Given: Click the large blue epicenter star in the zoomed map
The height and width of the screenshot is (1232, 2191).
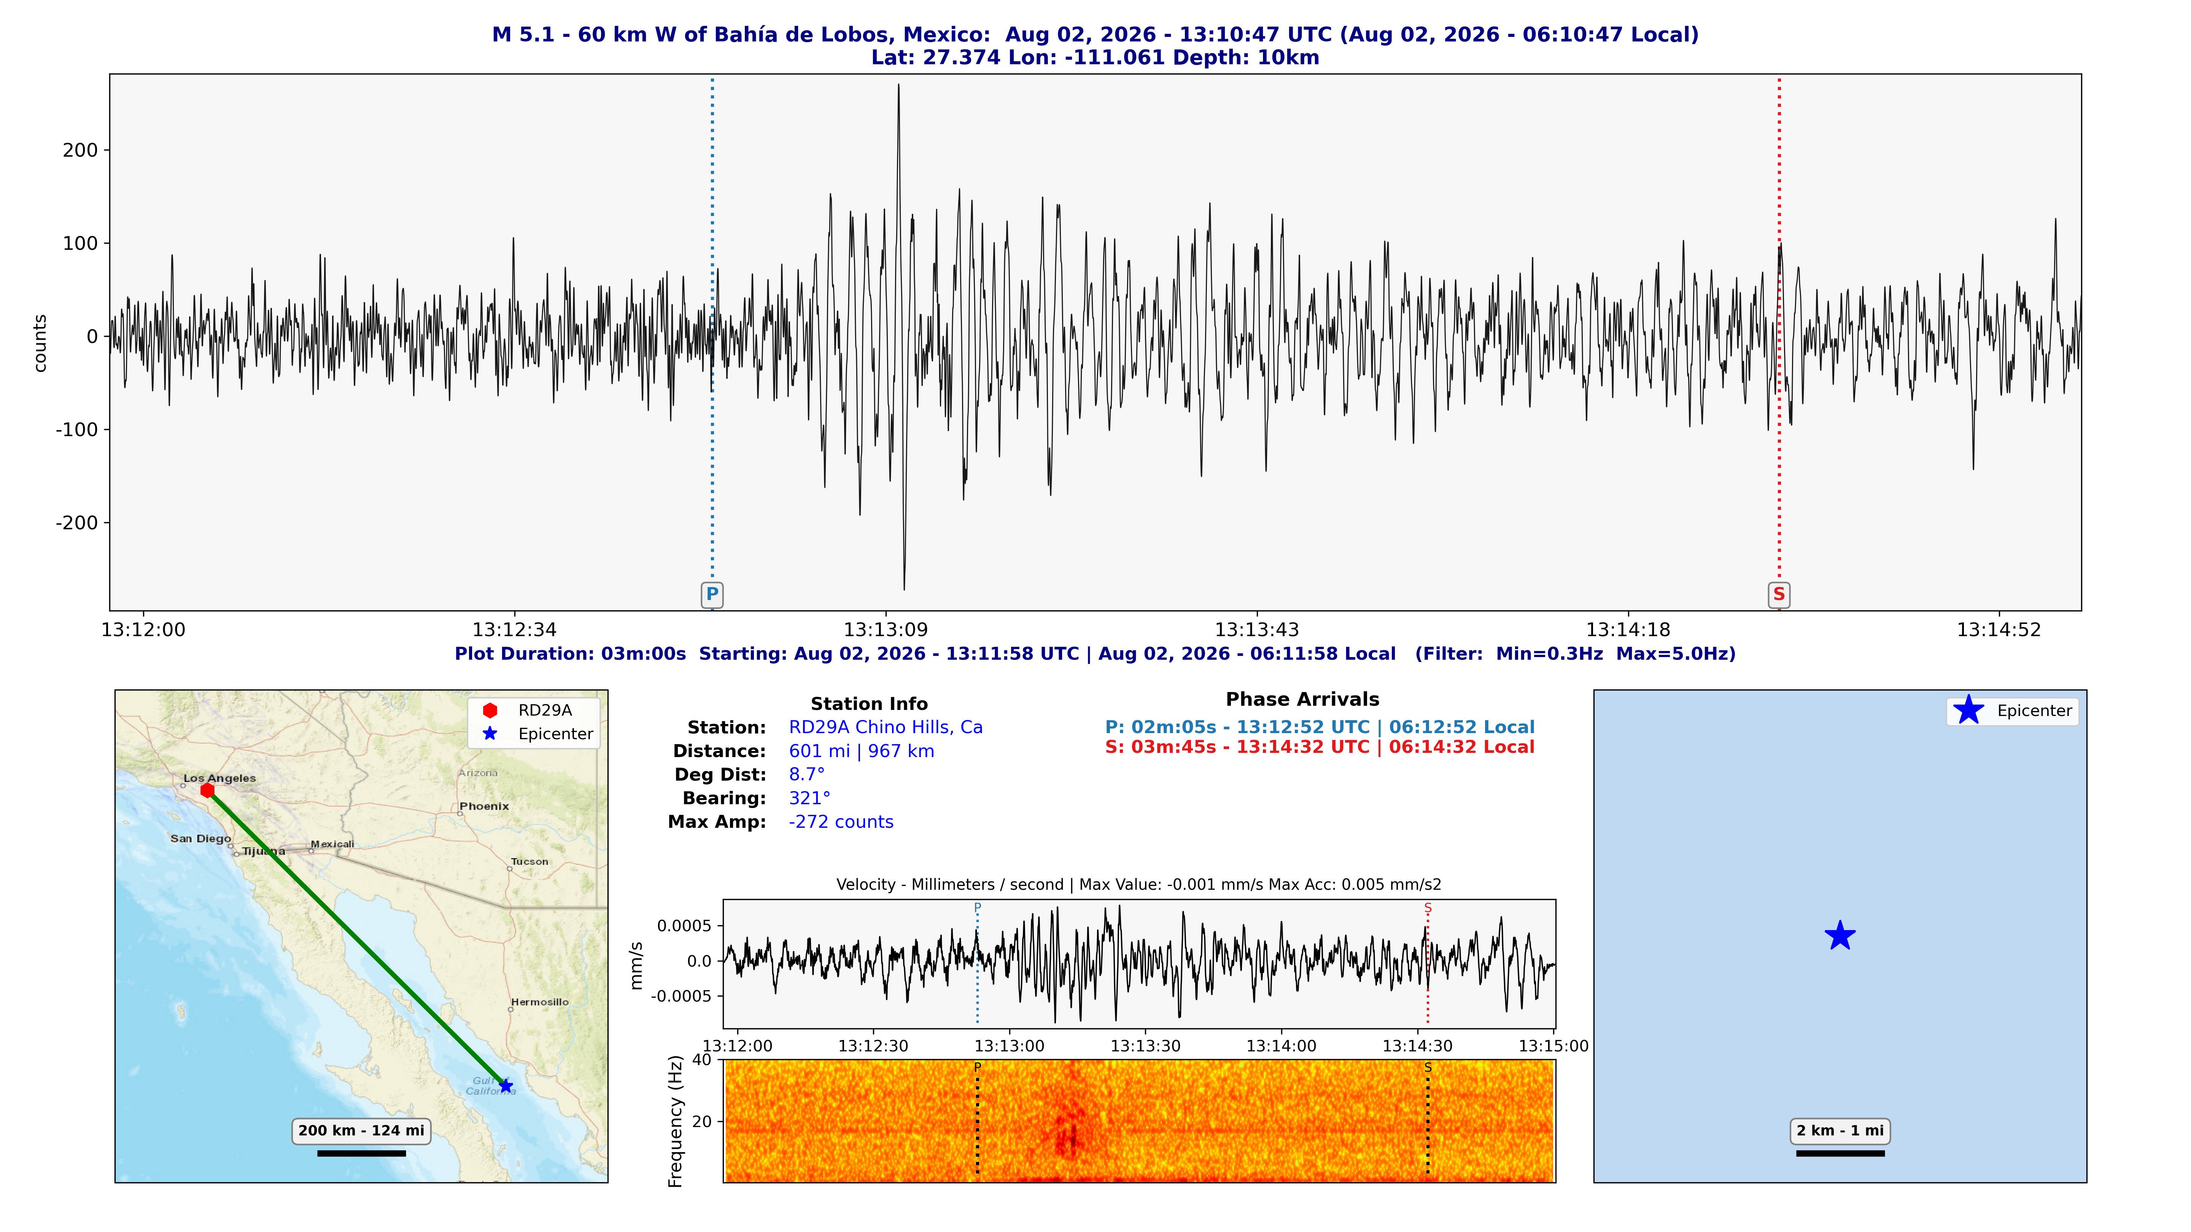Looking at the screenshot, I should coord(1840,936).
